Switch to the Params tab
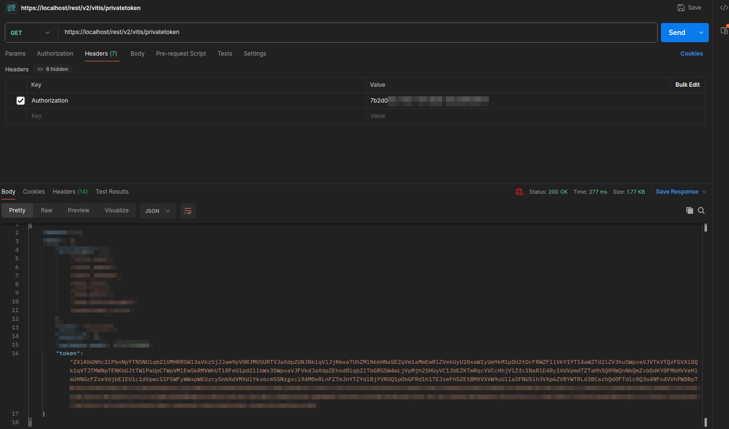This screenshot has width=729, height=429. (15, 54)
